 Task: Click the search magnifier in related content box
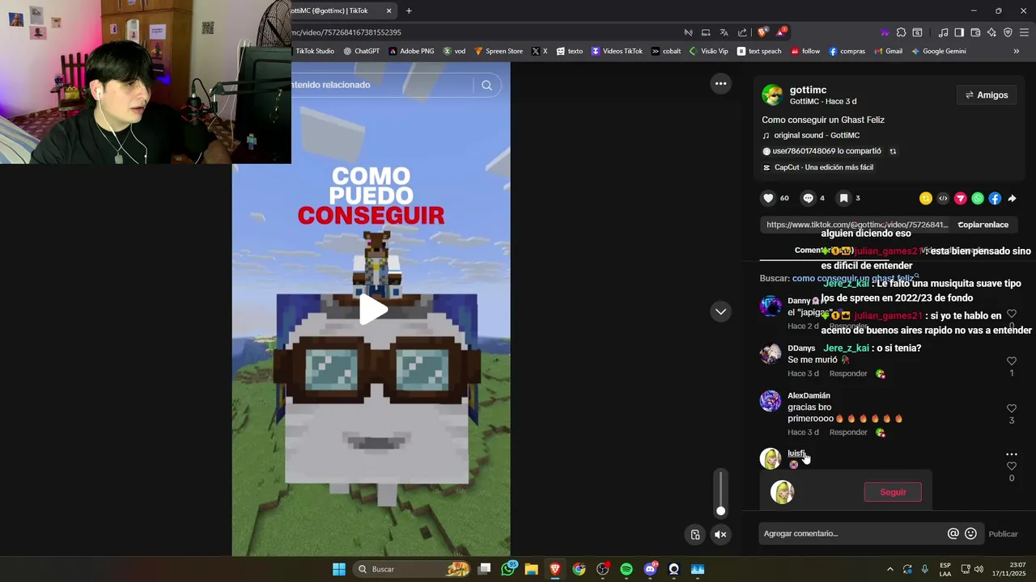pos(486,85)
